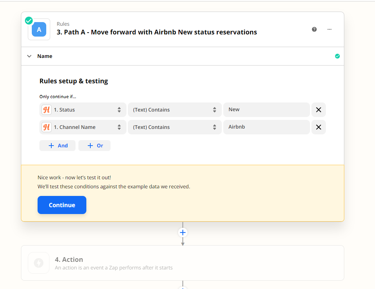Open the help question mark icon

coord(314,29)
